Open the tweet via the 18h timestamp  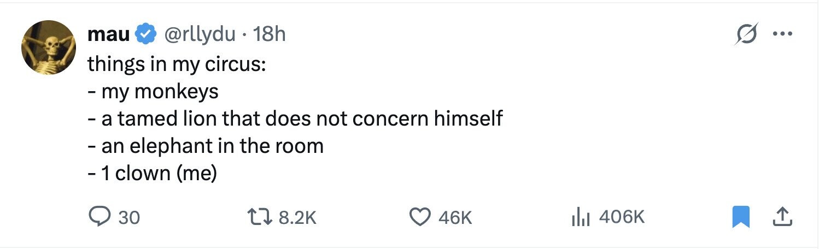270,35
